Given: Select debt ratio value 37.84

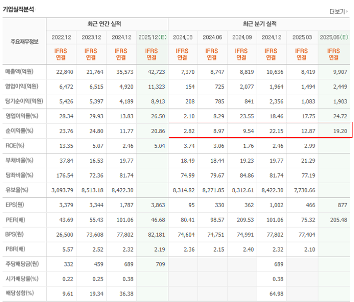Looking at the screenshot, I should click(66, 161).
